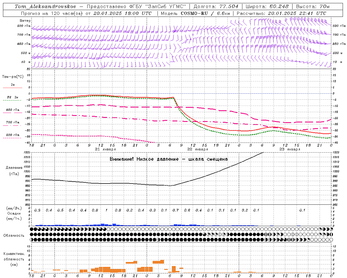Click the longitude value "Долгота: 77.504"
Viewport: 347px width, 278px height.
(216, 7)
